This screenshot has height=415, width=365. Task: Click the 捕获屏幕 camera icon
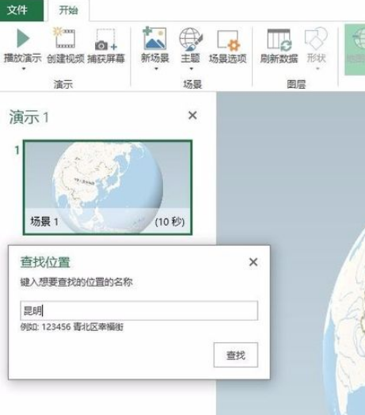(105, 39)
